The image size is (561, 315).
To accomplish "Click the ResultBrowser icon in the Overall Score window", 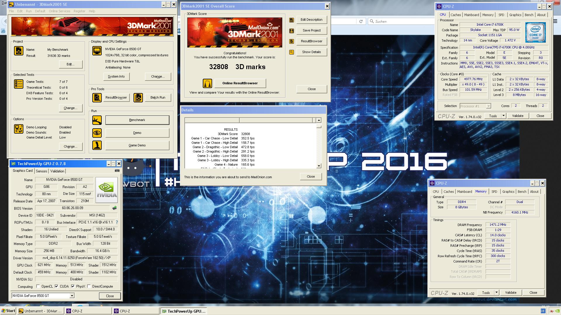I will [x=292, y=41].
